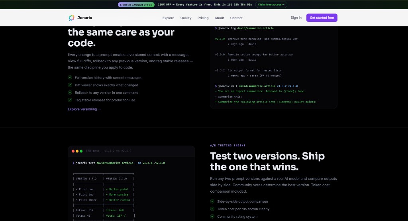Open the Contact nav item
Screen dimensions: 408x221
click(236, 18)
